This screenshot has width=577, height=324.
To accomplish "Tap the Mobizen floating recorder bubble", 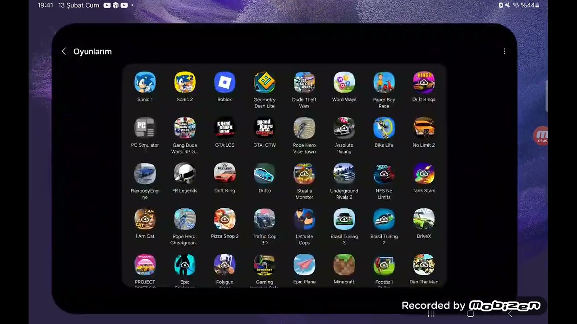I will (x=541, y=136).
